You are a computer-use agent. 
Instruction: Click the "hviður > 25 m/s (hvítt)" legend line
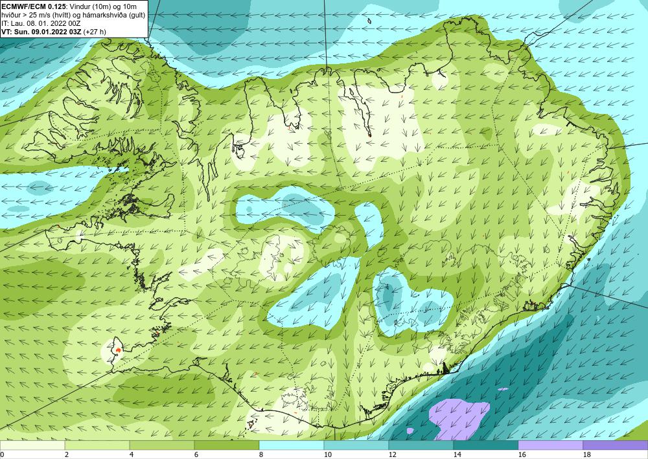34,14
